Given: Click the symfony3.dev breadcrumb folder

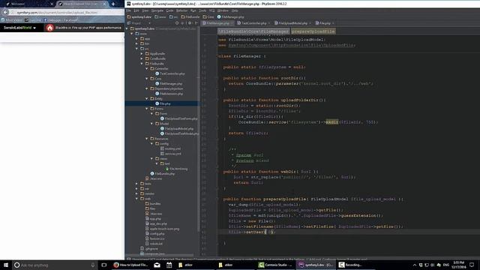Looking at the screenshot, I should 139,16.
